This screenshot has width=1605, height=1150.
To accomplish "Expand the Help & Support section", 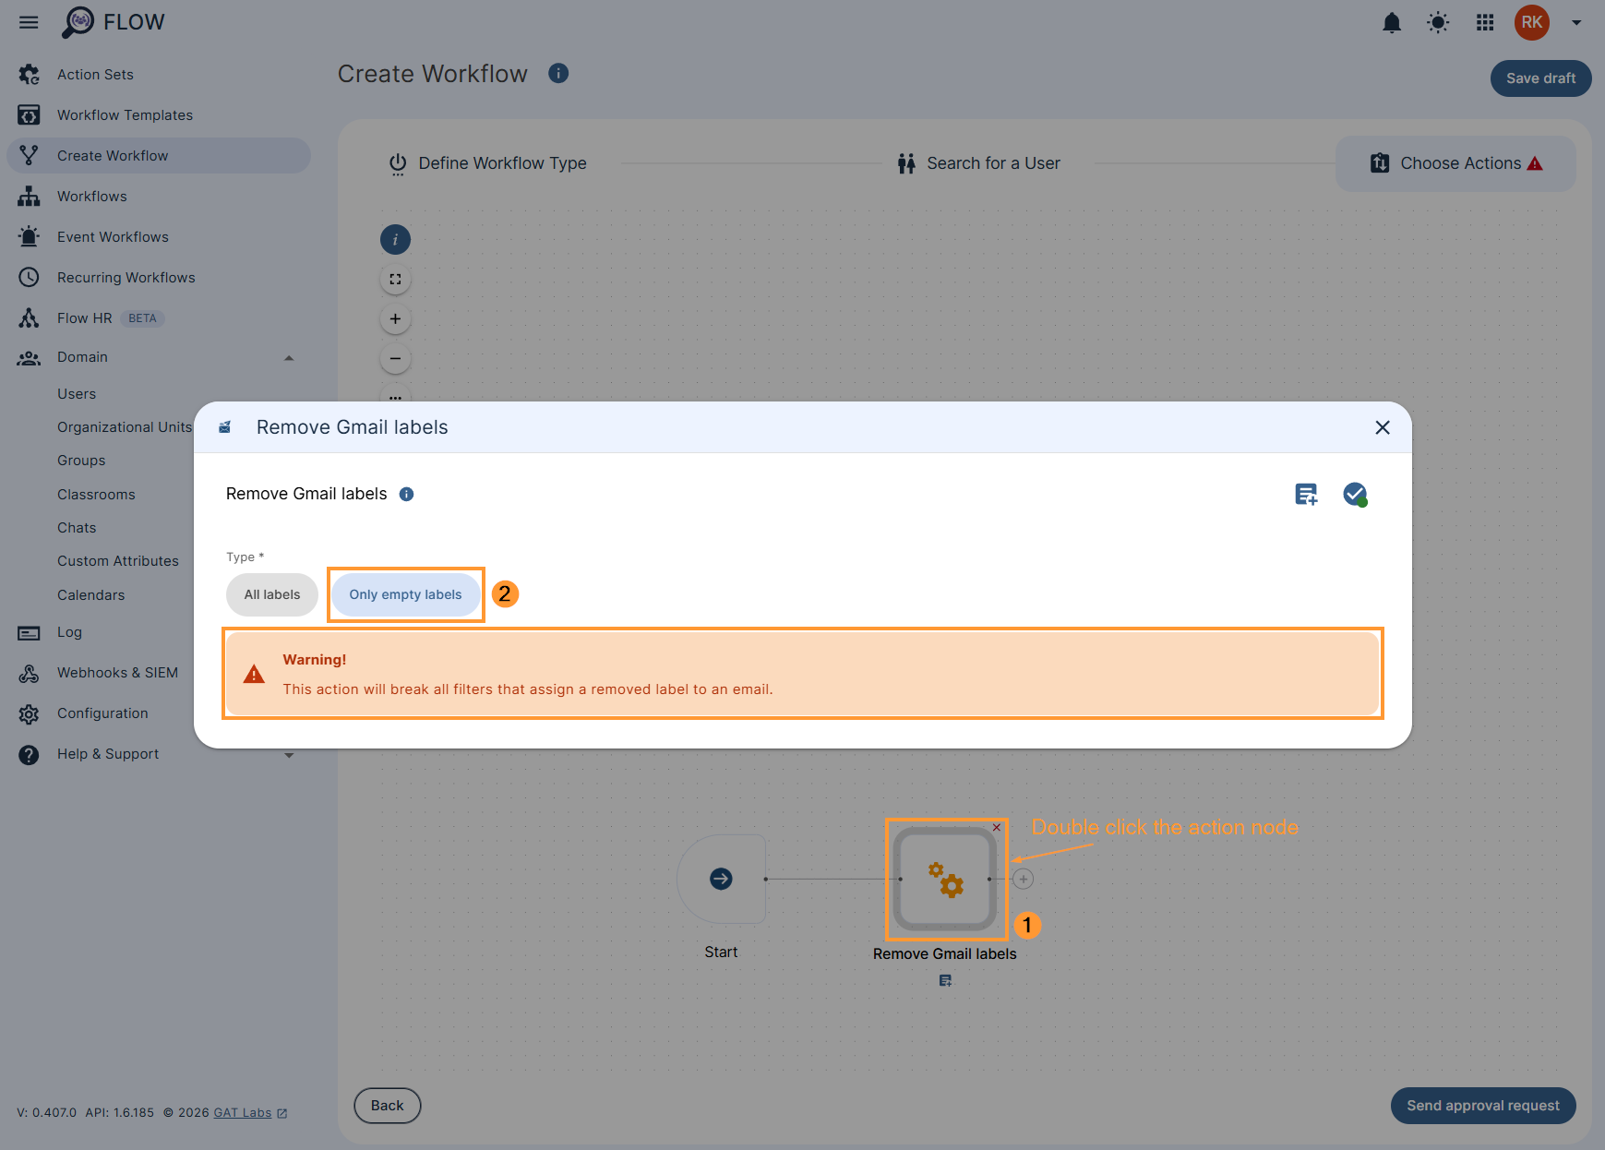I will coord(289,754).
